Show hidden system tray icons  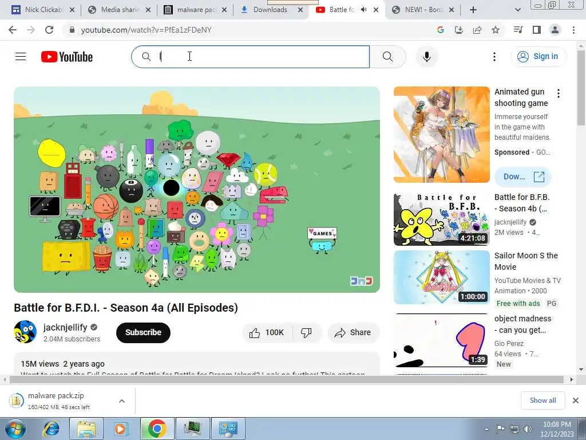(x=486, y=429)
